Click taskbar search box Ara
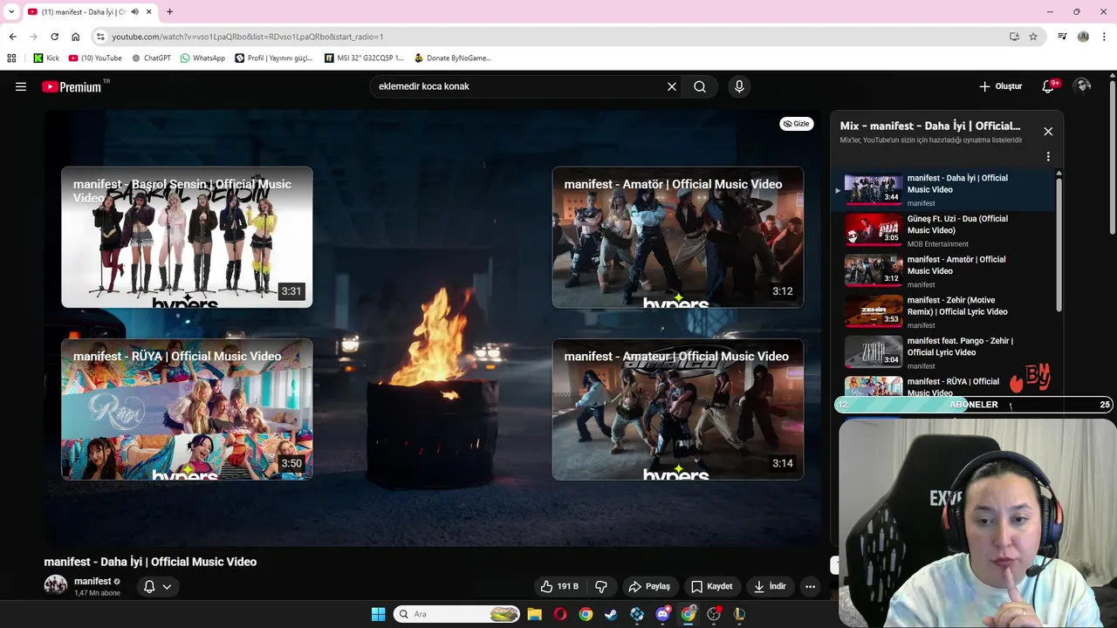The image size is (1117, 628). pyautogui.click(x=457, y=614)
